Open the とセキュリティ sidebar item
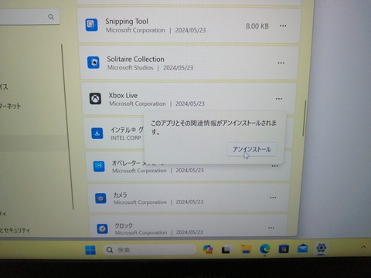 coord(15,230)
